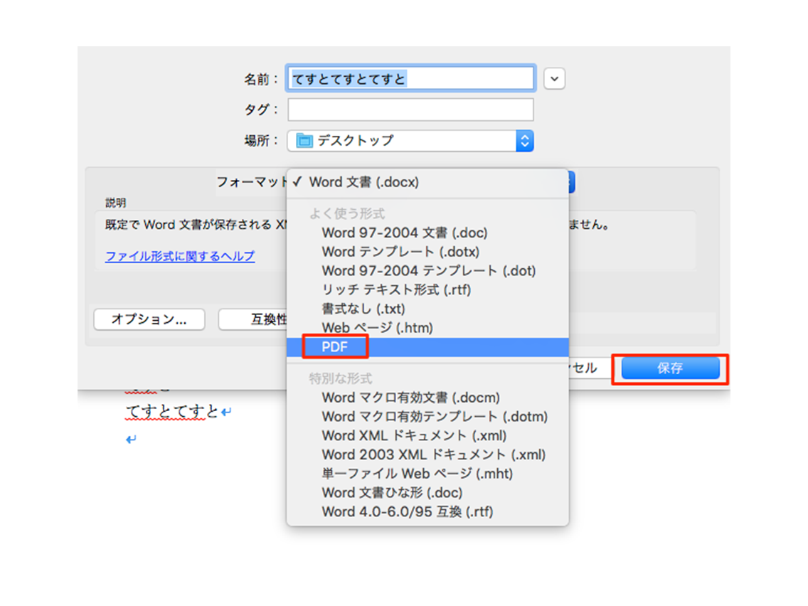Viewport: 808px width, 606px height.
Task: Choose Word マクロ有効文書 (.docm) format
Action: (x=427, y=398)
